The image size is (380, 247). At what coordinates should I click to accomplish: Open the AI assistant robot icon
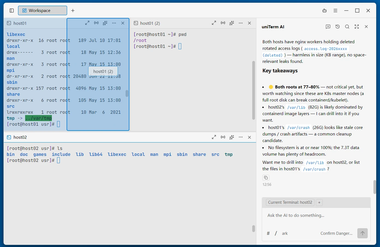325,11
